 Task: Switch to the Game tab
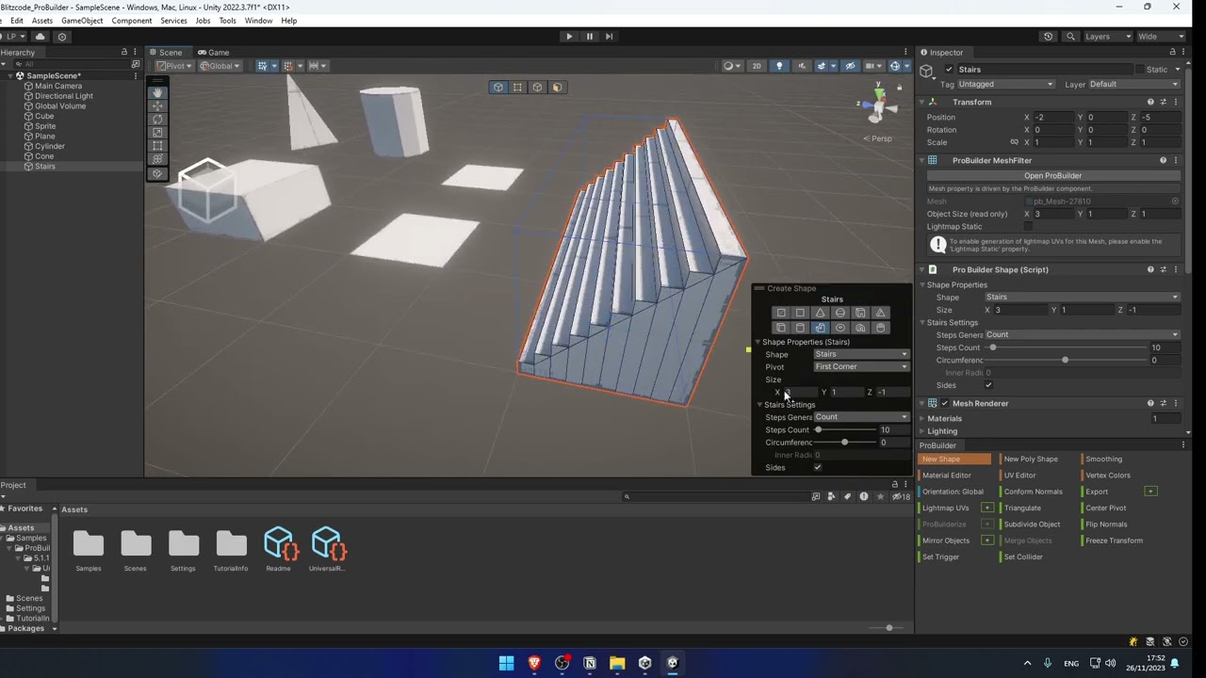(x=214, y=53)
